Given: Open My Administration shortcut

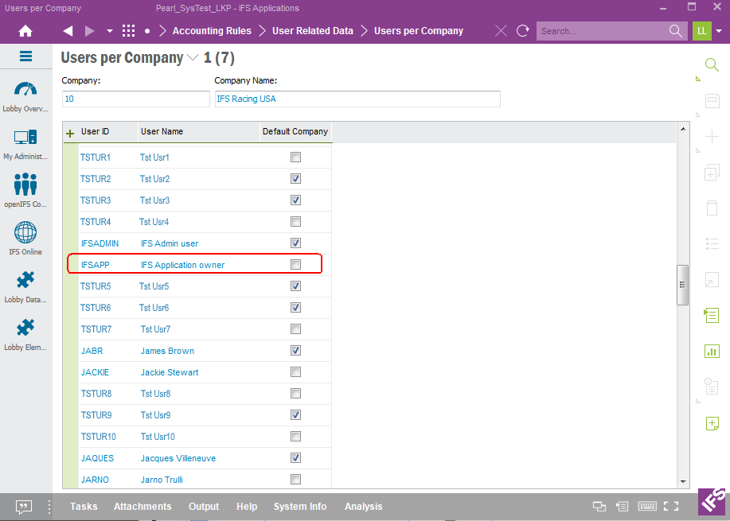Looking at the screenshot, I should (25, 145).
